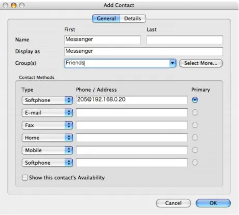Open the first Softphone type dropdown
239x215 pixels.
[47, 100]
